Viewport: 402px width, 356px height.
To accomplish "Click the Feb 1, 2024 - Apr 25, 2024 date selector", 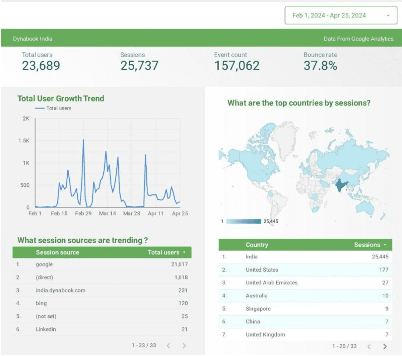I will point(341,15).
